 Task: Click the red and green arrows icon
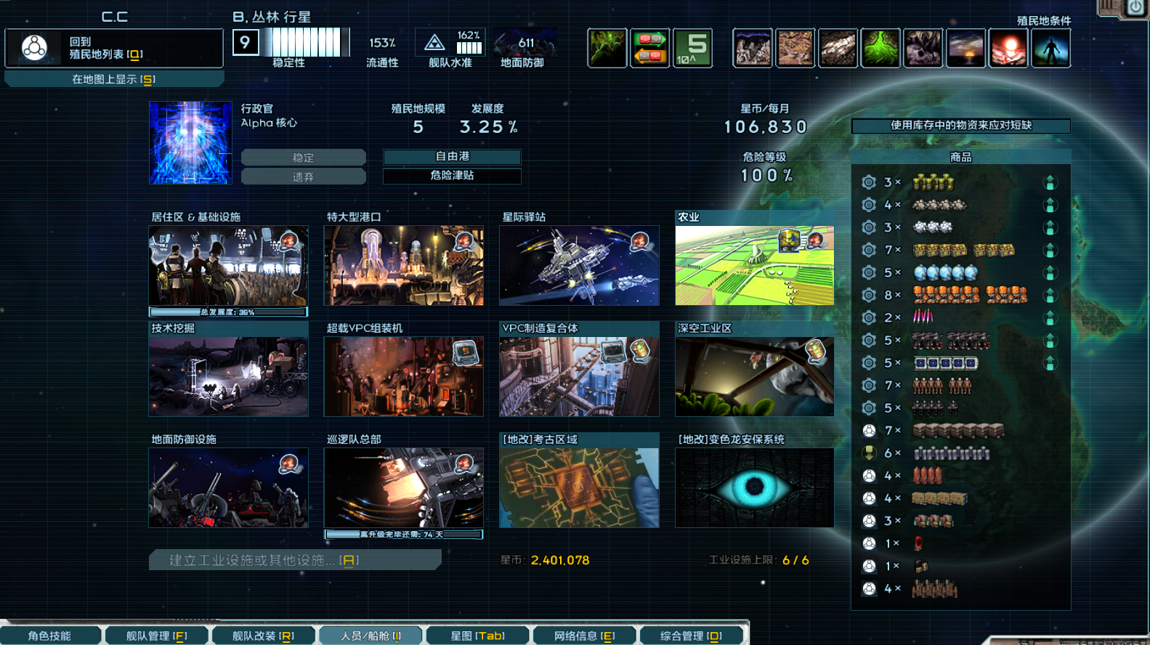[x=649, y=48]
